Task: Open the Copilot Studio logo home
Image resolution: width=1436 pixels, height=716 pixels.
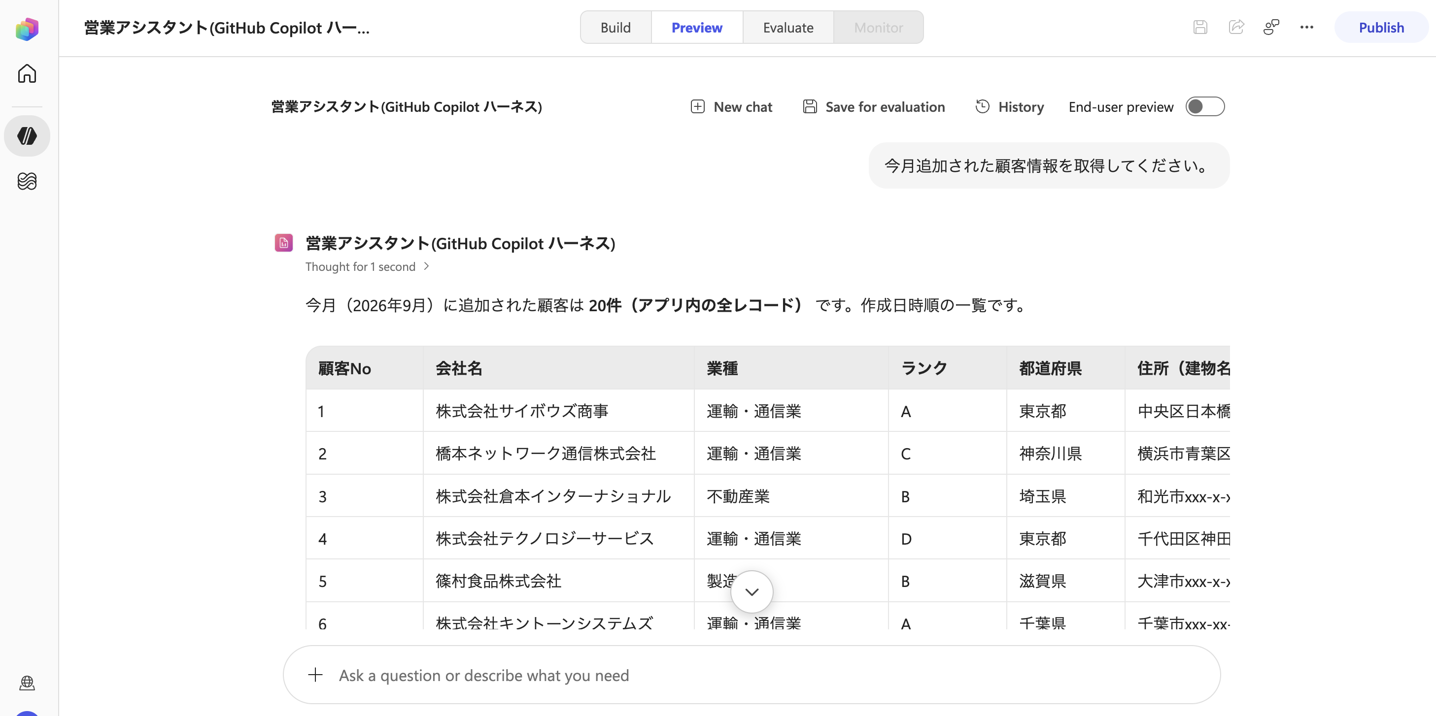Action: pos(27,29)
